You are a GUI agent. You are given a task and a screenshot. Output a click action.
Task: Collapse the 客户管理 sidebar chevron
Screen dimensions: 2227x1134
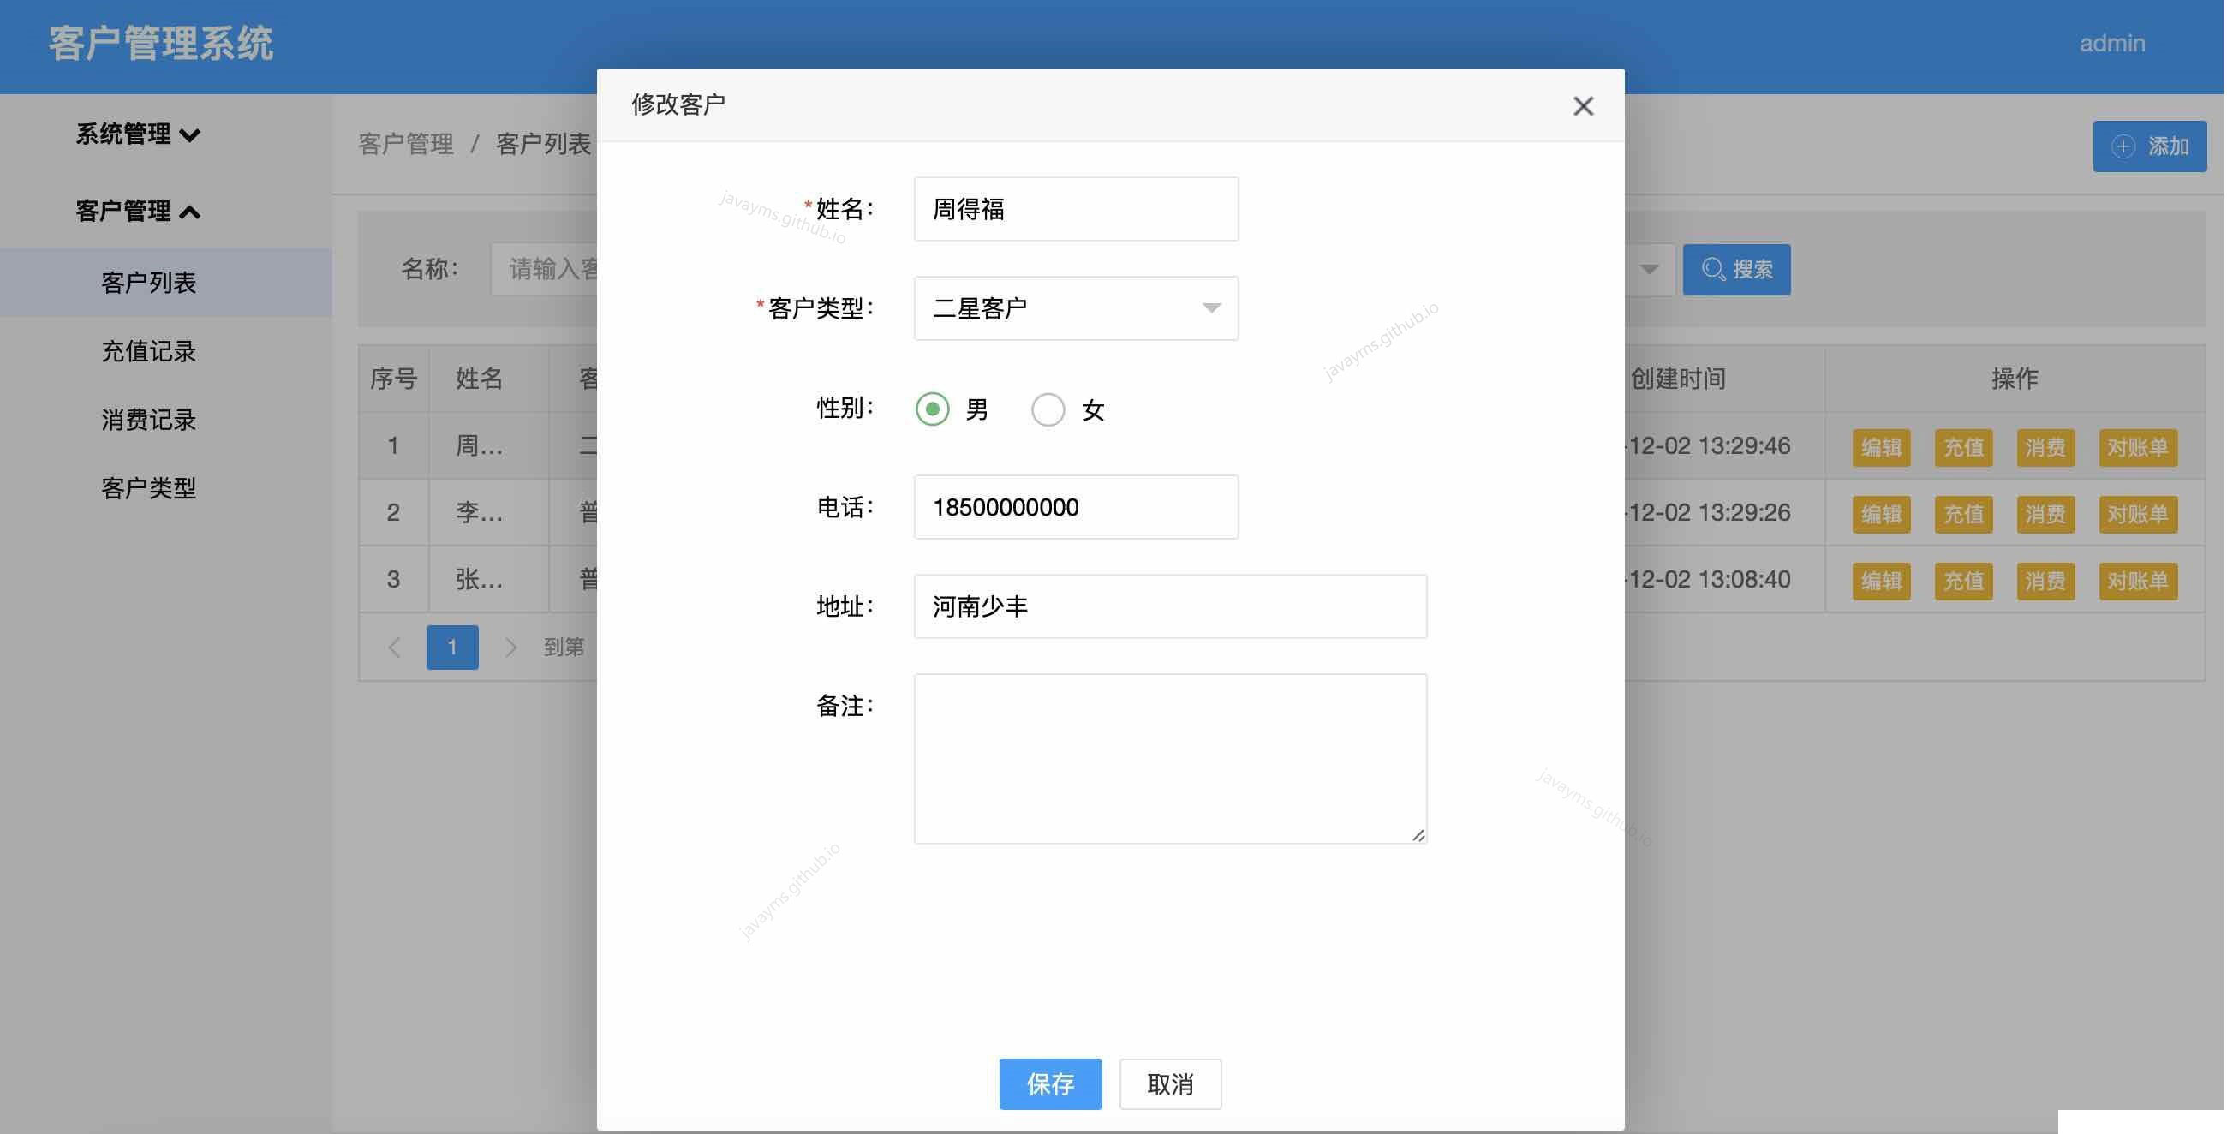point(190,212)
